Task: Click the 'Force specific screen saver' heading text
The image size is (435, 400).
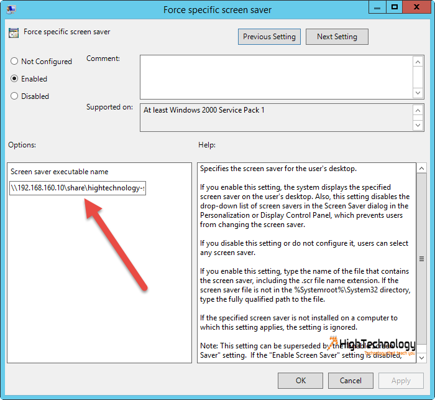Action: (67, 32)
